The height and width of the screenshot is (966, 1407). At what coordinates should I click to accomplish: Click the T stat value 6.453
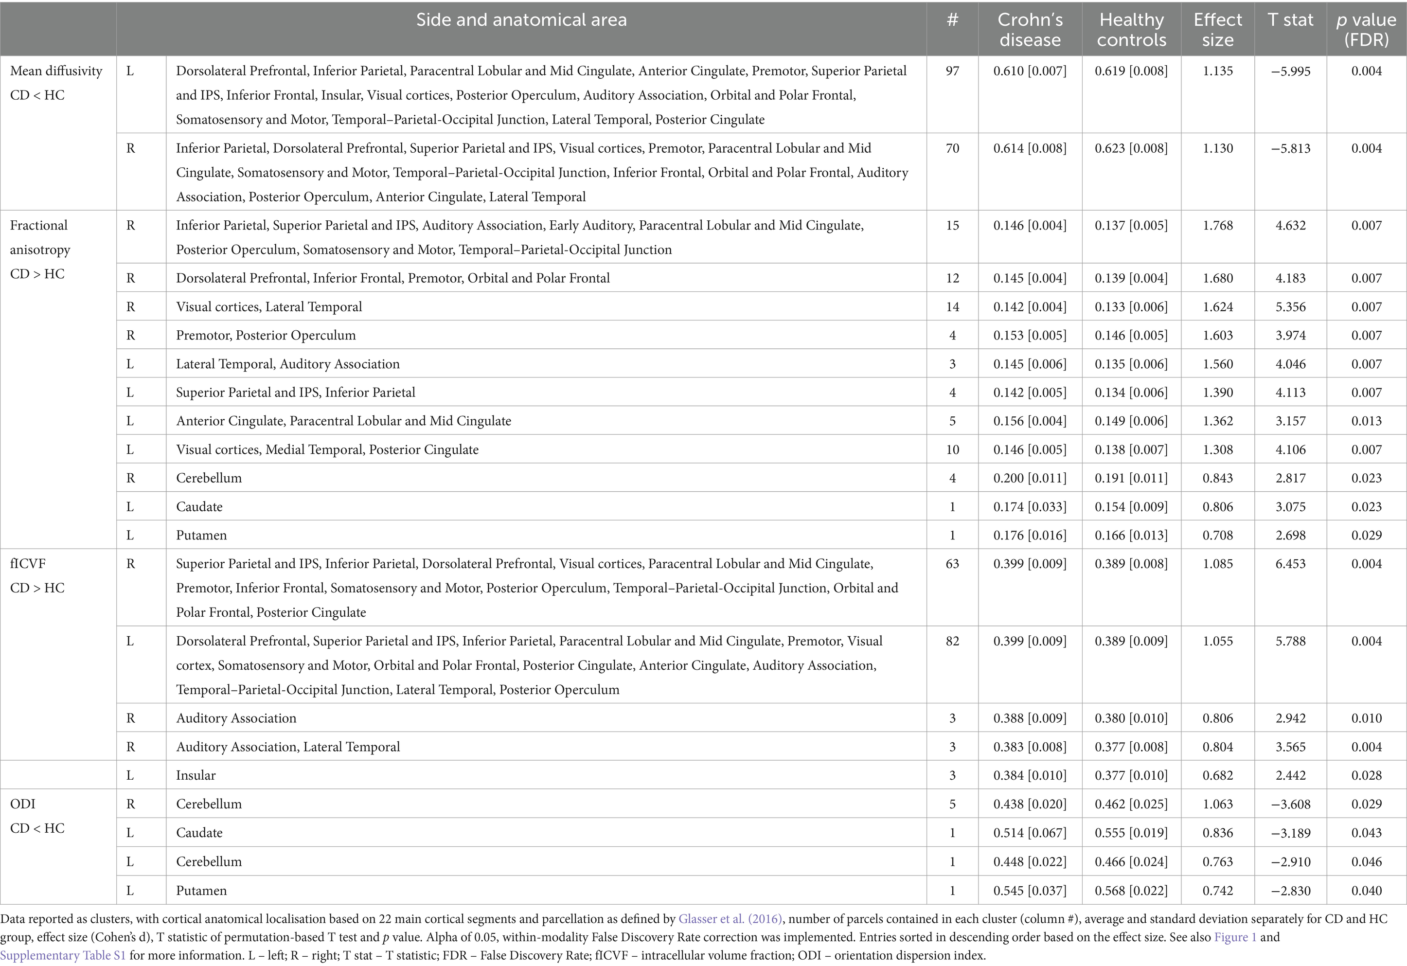click(1290, 564)
